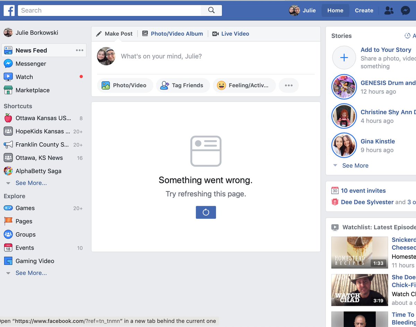Screen dimensions: 416x327
Task: Open the Marketplace link in sidebar
Action: coord(33,90)
